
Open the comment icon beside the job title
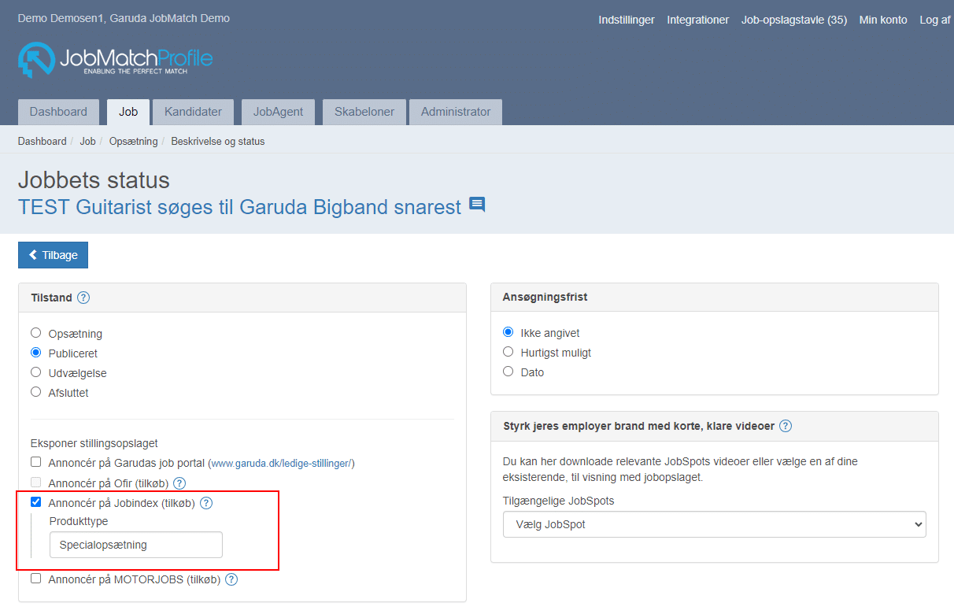point(477,205)
